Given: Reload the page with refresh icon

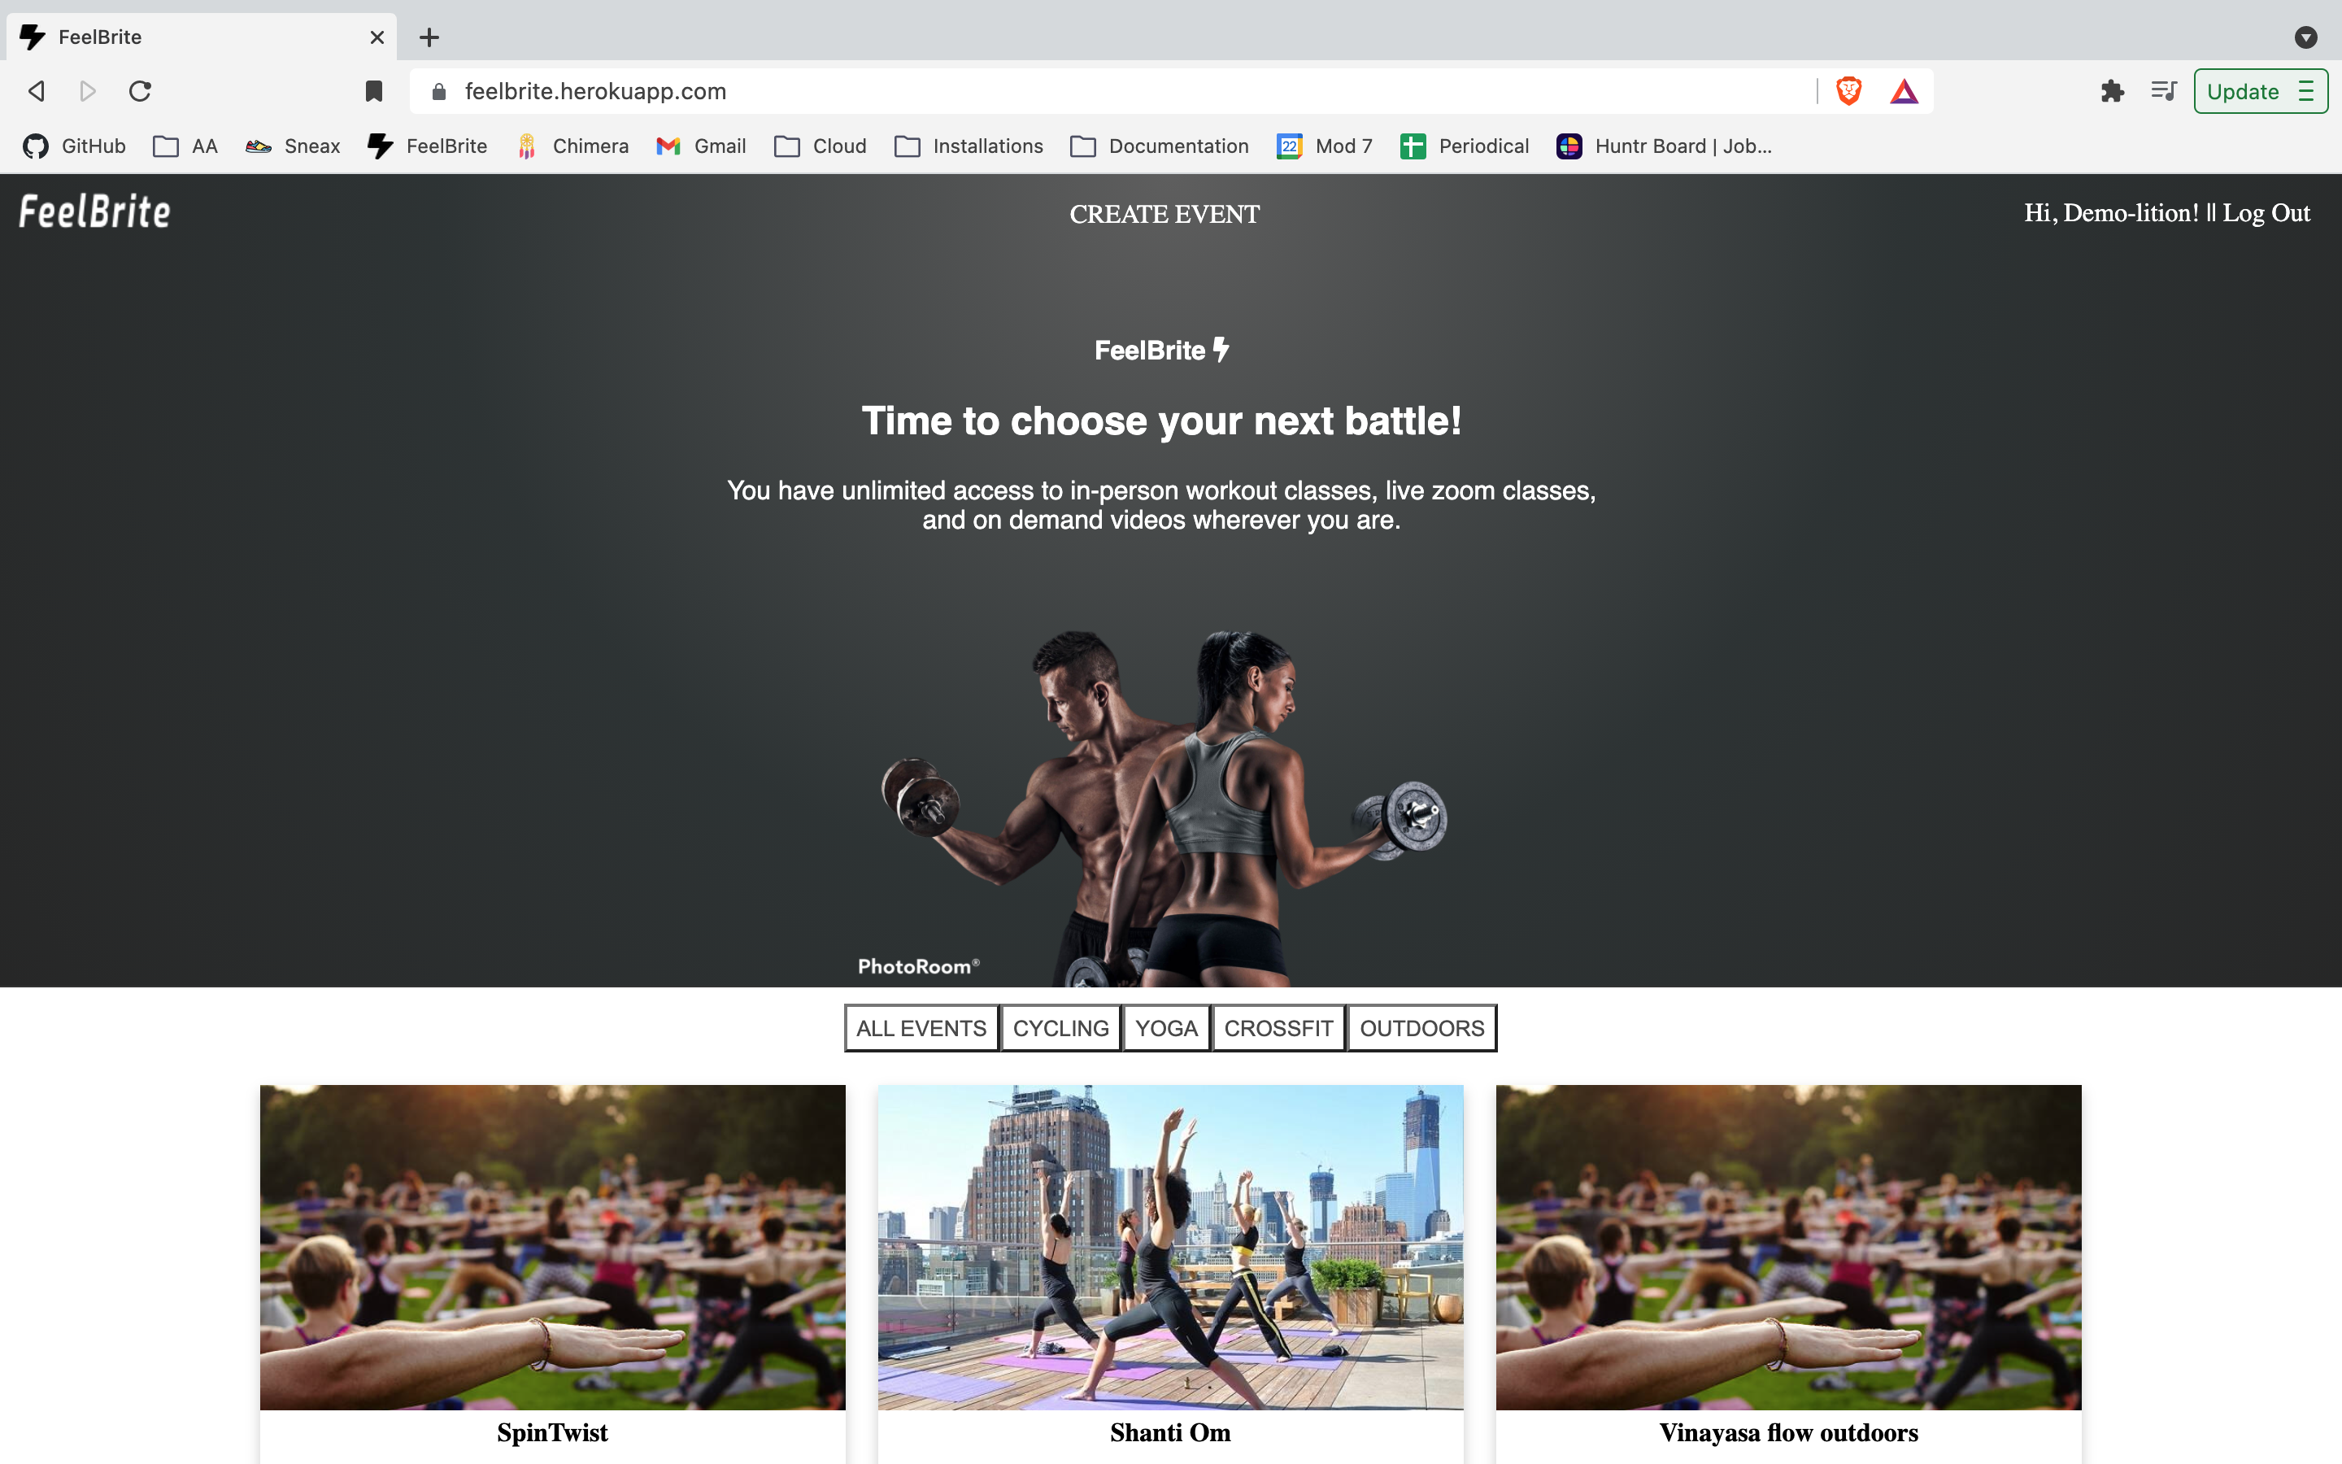Looking at the screenshot, I should [141, 91].
